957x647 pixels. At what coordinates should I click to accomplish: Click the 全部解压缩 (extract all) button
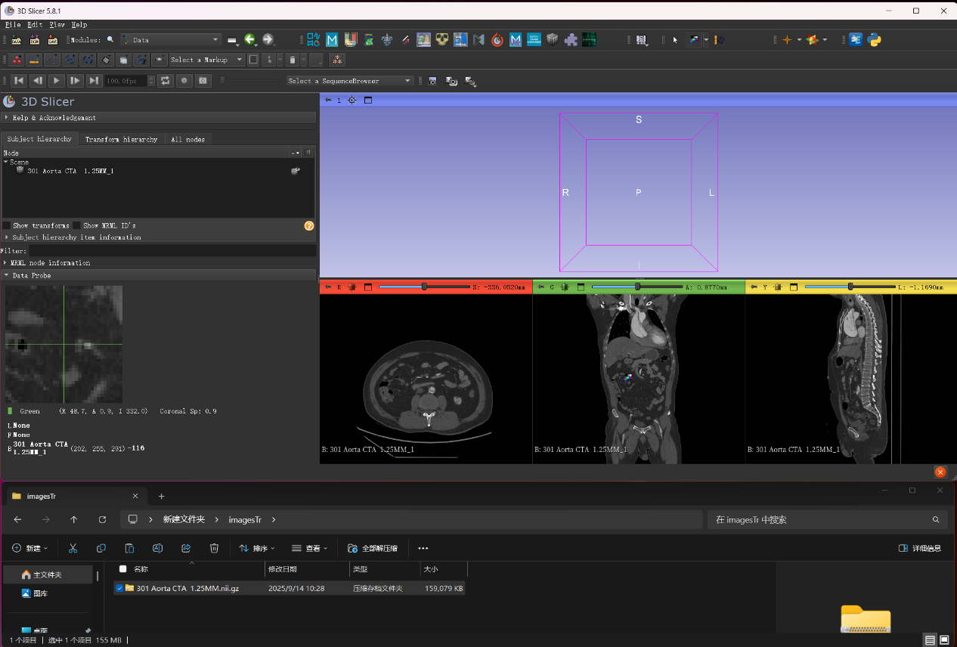click(x=373, y=548)
